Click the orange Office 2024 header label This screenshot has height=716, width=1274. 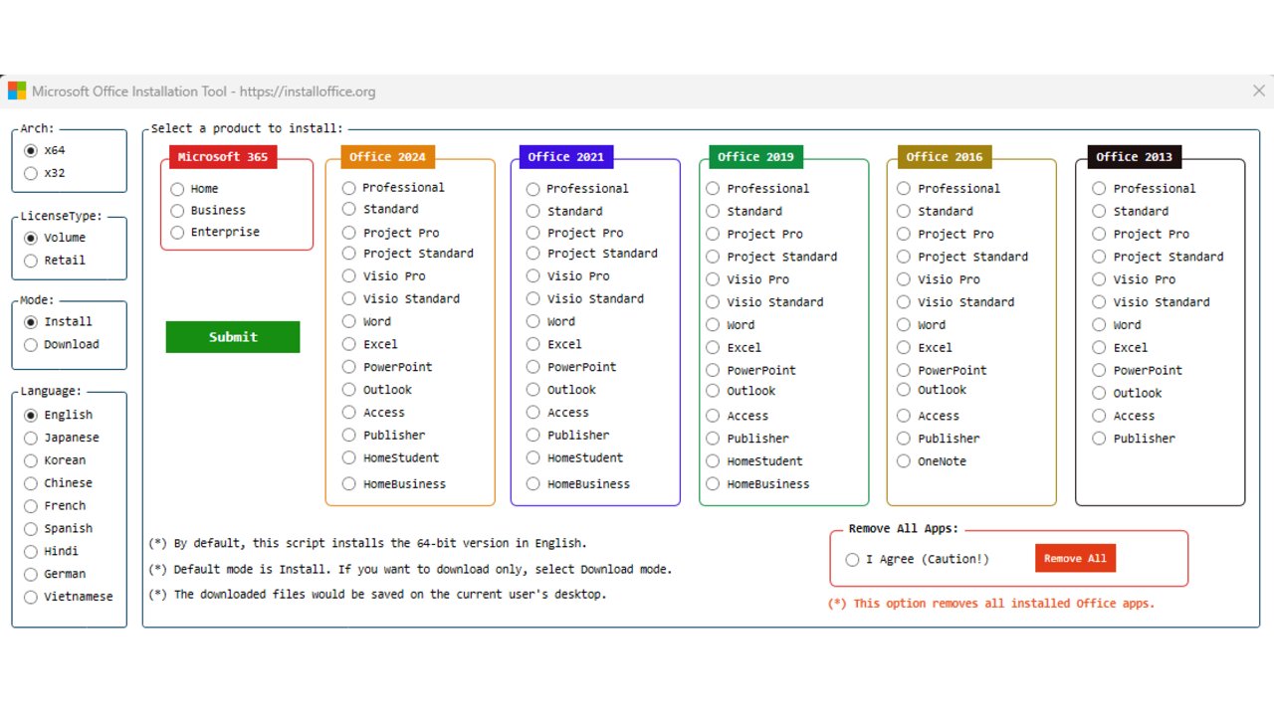[387, 157]
